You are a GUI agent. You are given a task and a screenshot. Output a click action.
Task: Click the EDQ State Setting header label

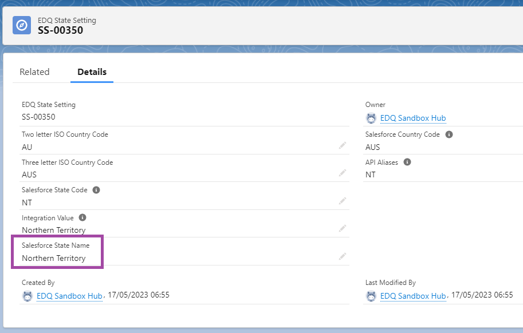coord(66,21)
